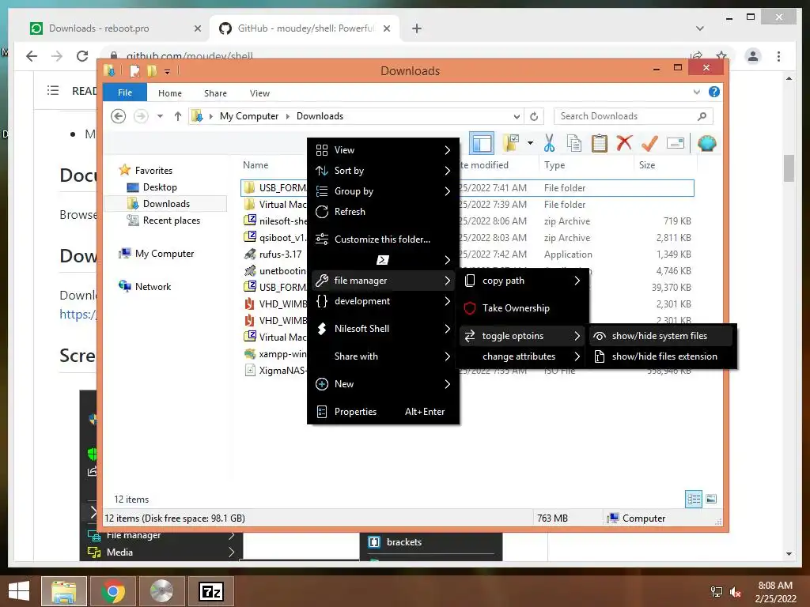Image resolution: width=810 pixels, height=607 pixels.
Task: Click the Explorer Help question mark icon
Action: [714, 92]
